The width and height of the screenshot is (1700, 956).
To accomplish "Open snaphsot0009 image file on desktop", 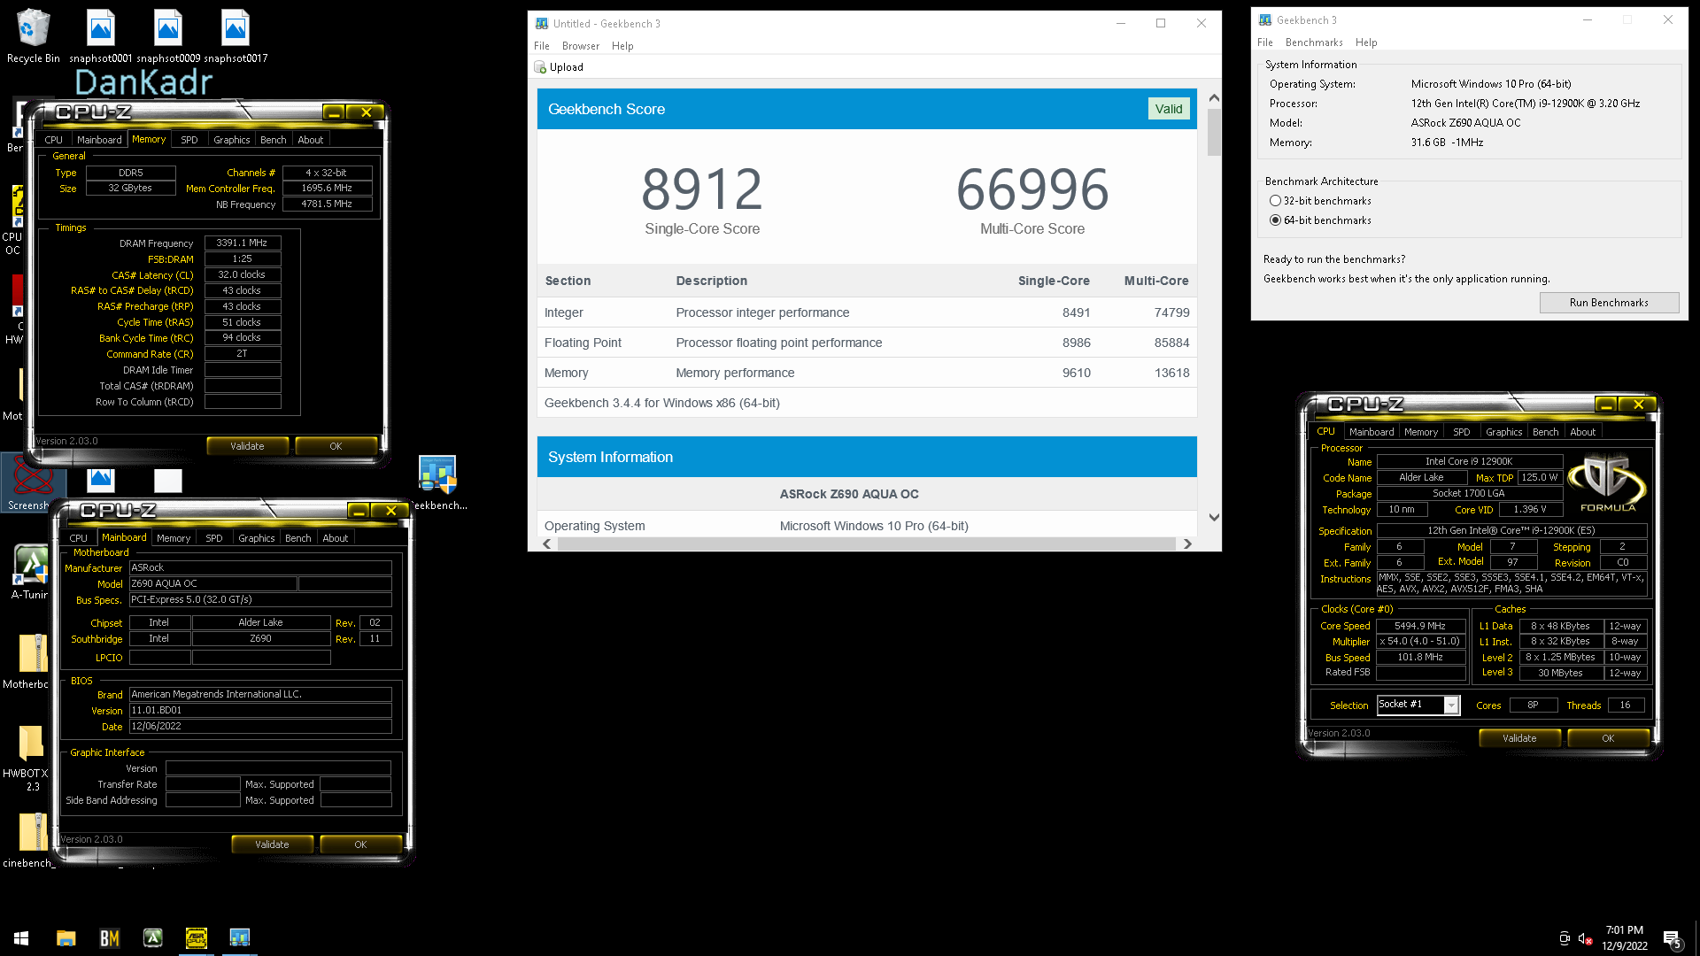I will [x=167, y=35].
